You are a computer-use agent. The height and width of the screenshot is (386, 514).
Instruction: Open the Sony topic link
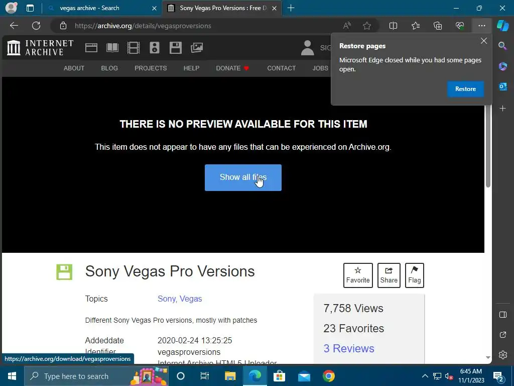click(168, 299)
